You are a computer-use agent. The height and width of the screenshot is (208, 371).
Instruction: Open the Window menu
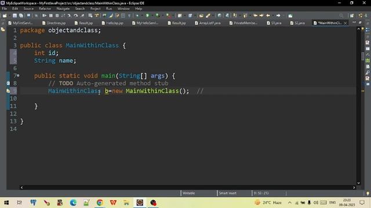tap(123, 9)
